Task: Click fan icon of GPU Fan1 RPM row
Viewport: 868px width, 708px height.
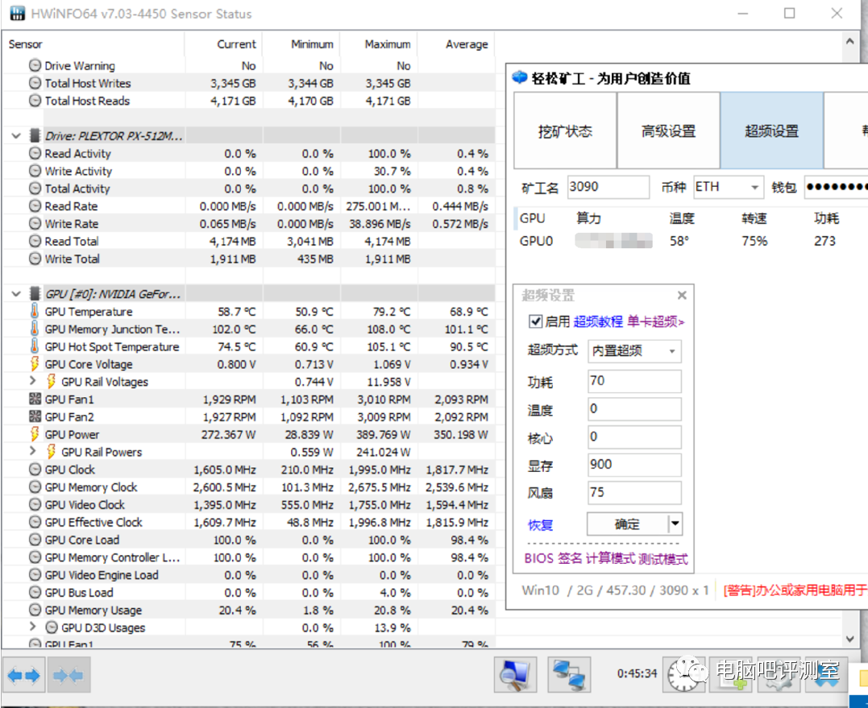Action: coord(35,399)
